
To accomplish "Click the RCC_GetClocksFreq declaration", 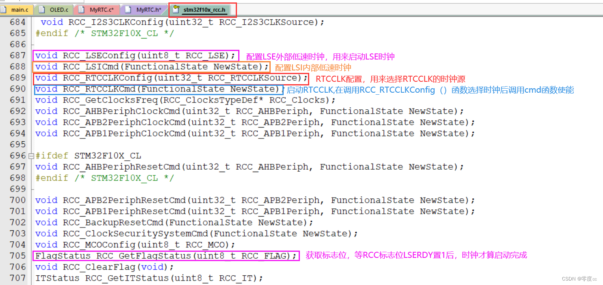I will click(185, 100).
